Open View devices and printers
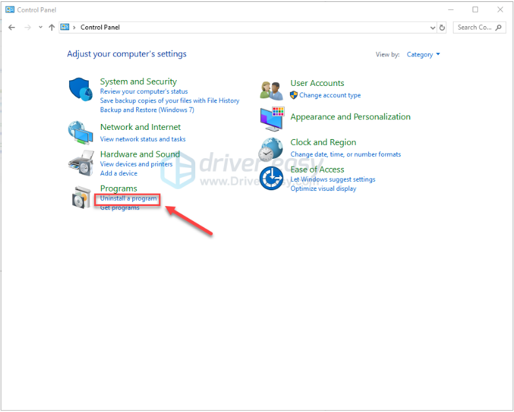The height and width of the screenshot is (412, 514). tap(136, 164)
